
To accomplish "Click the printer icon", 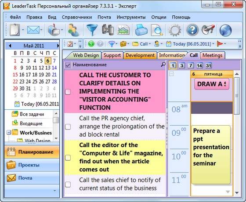I will pos(141,30).
